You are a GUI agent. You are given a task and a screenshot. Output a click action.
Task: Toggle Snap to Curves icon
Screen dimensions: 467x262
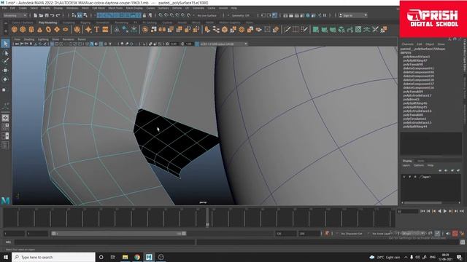[166, 15]
